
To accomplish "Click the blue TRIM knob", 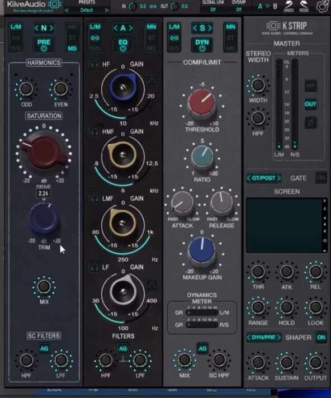I will point(44,219).
